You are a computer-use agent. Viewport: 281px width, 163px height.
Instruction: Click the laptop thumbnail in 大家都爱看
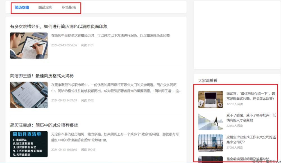[x=210, y=99]
